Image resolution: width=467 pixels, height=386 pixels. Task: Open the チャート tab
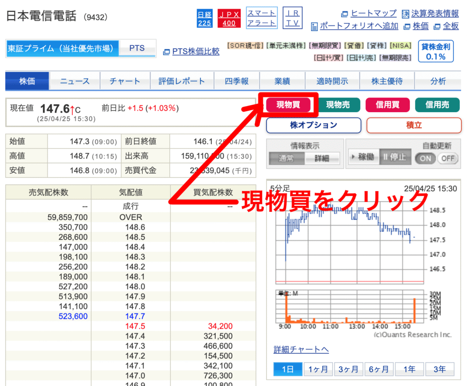click(x=125, y=81)
